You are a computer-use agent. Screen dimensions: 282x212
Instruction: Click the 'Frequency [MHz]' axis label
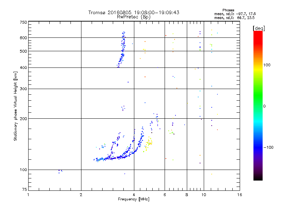click(134, 199)
